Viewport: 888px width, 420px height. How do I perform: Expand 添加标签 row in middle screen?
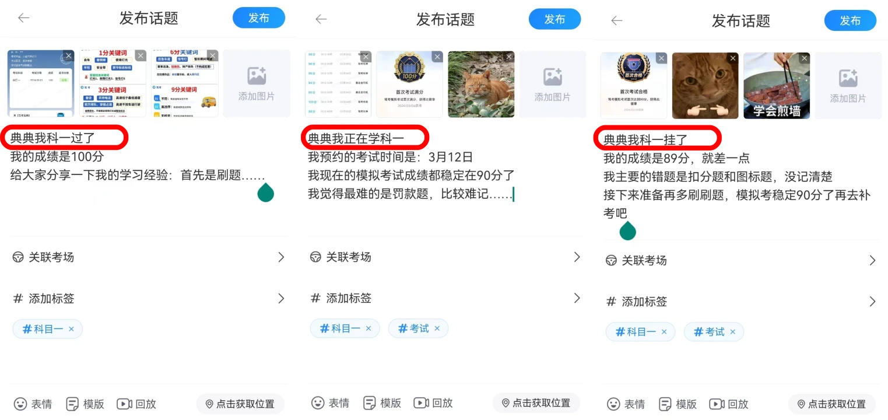pos(445,298)
